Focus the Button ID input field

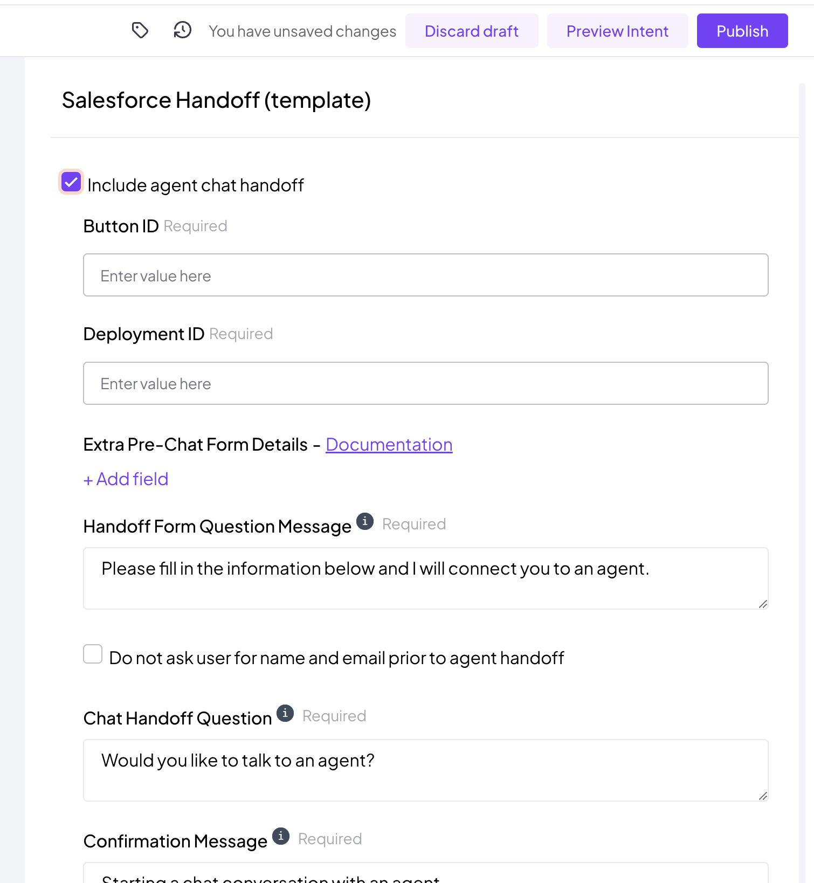pyautogui.click(x=426, y=275)
